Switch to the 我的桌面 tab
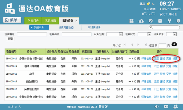 (50, 21)
